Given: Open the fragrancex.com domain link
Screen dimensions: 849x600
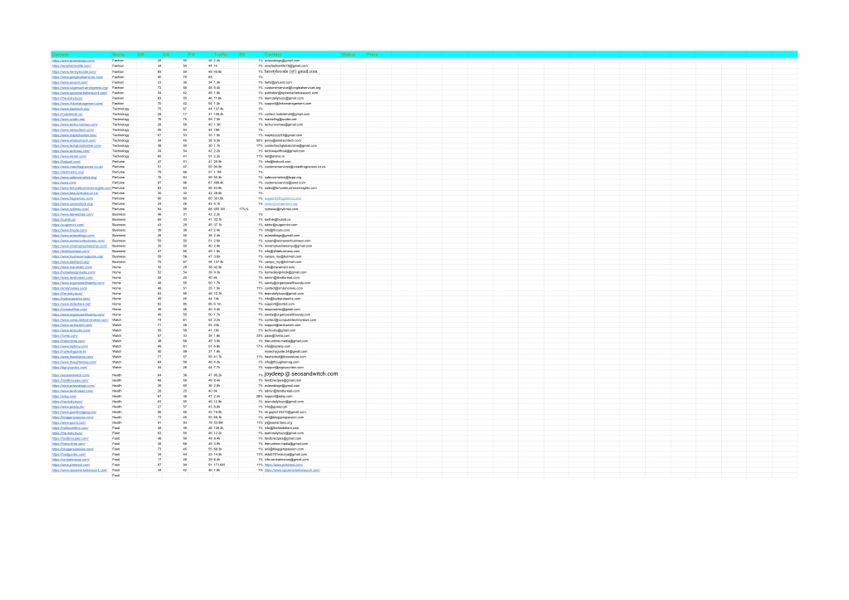Looking at the screenshot, I should tap(72, 198).
